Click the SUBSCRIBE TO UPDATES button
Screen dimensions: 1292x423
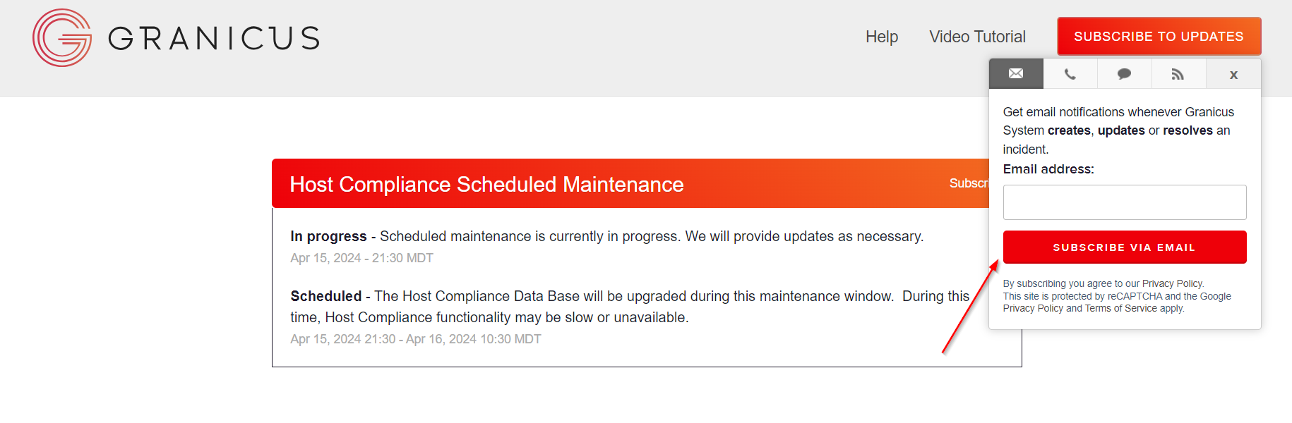(1159, 36)
